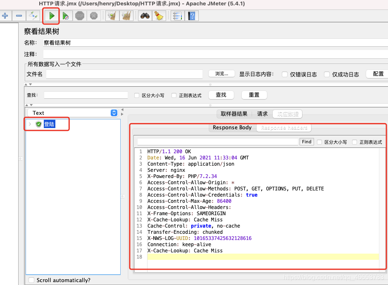The width and height of the screenshot is (388, 285).
Task: Expand the 登陆 sample tree node
Action: tap(30, 124)
